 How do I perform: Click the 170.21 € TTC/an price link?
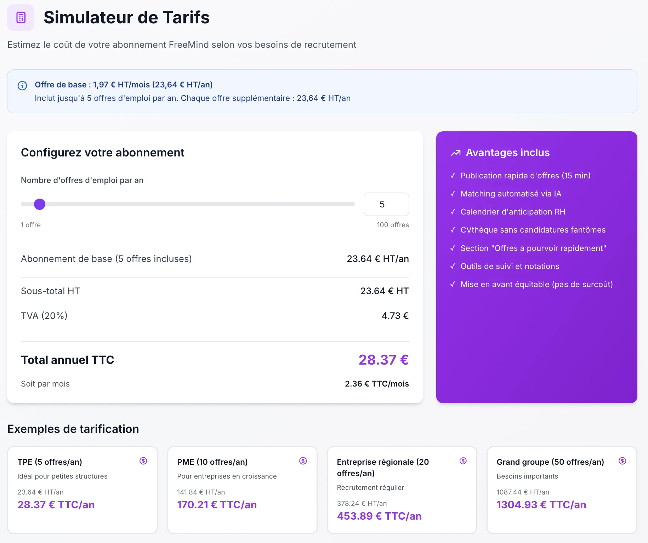(217, 504)
